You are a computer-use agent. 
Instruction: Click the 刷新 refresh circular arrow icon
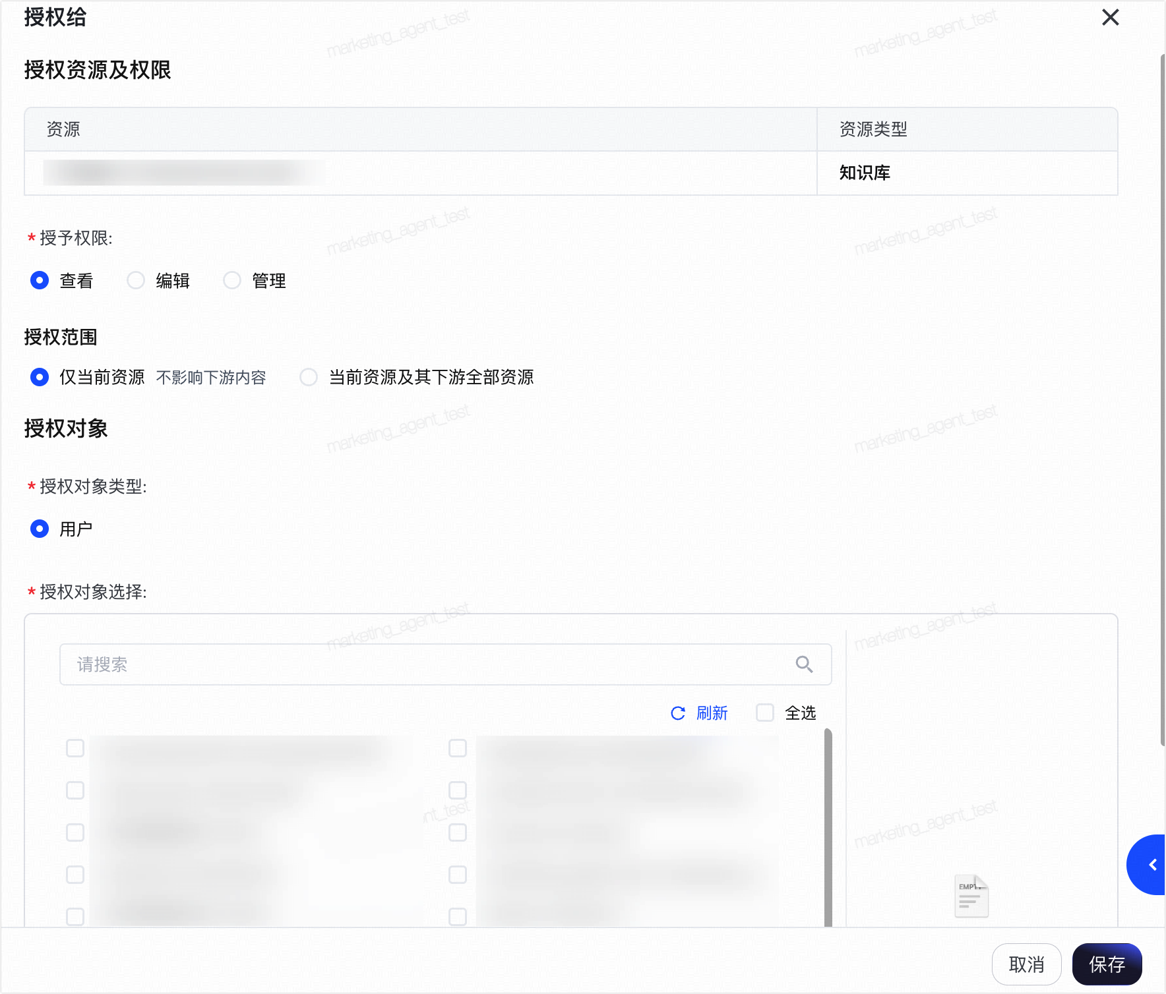678,713
